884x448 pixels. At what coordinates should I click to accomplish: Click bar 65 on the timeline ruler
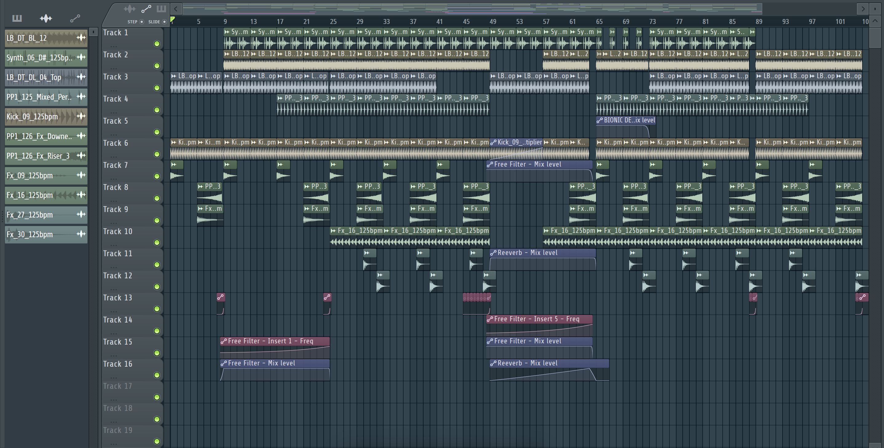[x=599, y=21]
